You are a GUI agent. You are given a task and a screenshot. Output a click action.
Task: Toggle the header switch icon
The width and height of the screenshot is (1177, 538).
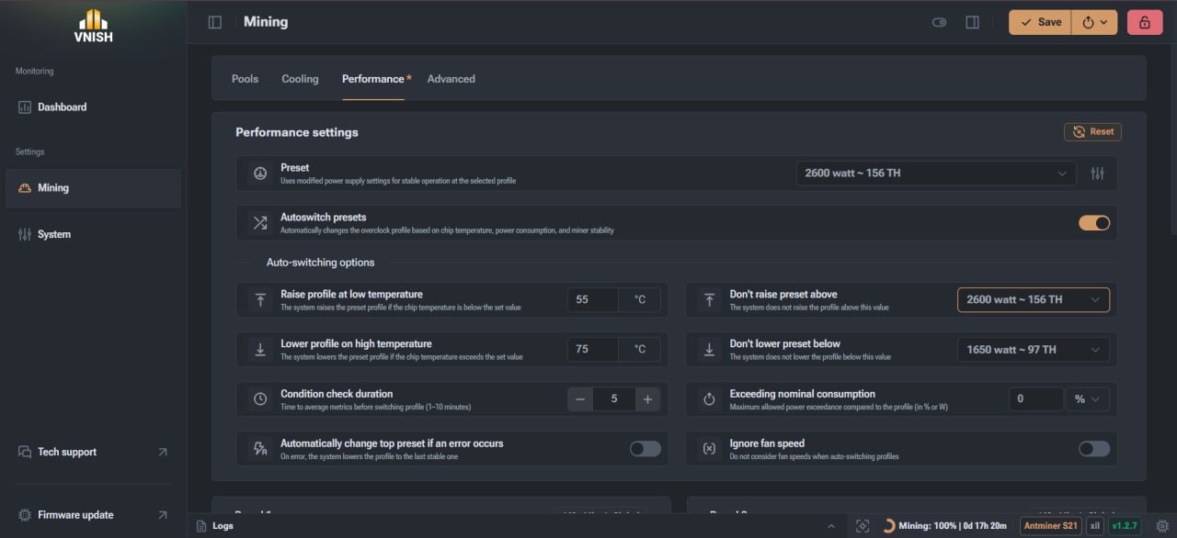click(x=939, y=22)
